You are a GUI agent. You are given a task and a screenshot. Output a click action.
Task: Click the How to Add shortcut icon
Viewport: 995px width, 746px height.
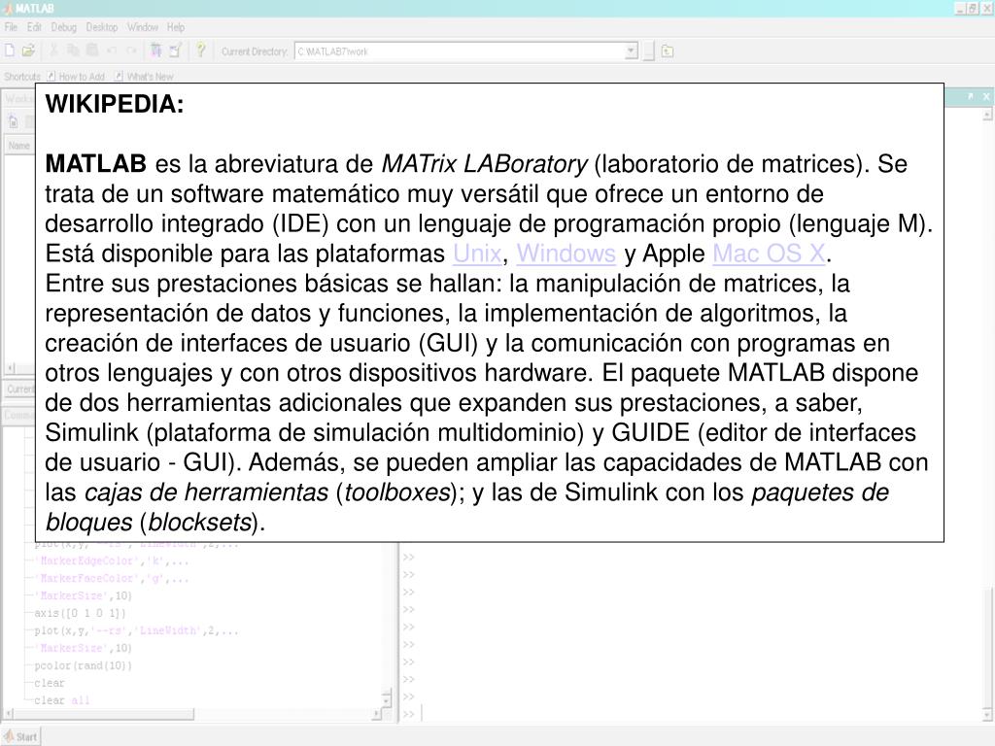coord(51,76)
